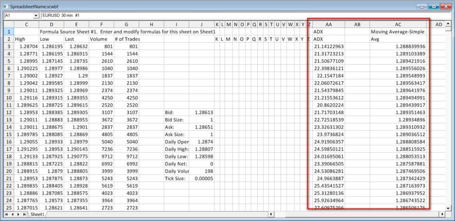Click vertical scrollbar up arrow
This screenshot has width=455, height=221.
click(x=449, y=24)
